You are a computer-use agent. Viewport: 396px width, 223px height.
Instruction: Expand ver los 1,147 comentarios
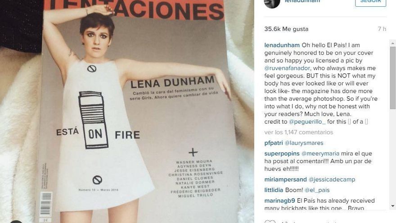click(298, 132)
